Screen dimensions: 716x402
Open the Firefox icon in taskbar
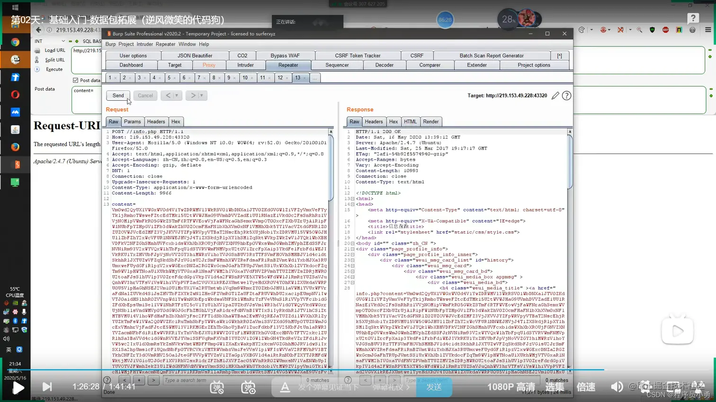15,147
